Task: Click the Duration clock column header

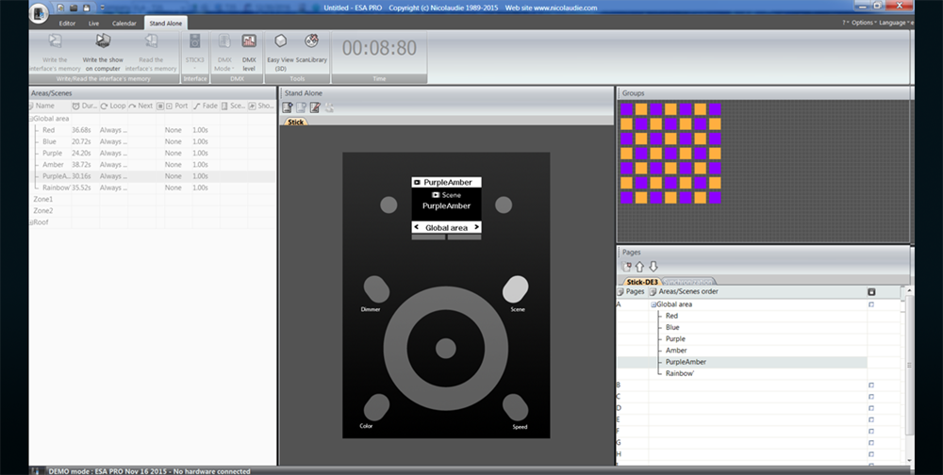Action: point(85,106)
